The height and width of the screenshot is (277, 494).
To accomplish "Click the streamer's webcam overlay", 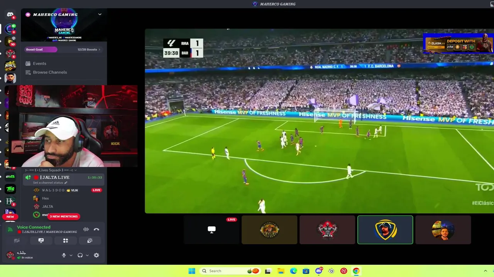I will coord(73,126).
